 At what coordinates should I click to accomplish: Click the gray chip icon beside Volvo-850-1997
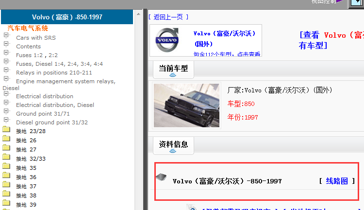tap(161, 177)
